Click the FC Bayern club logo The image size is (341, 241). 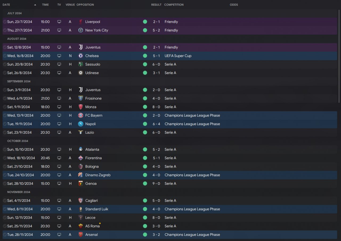point(81,115)
